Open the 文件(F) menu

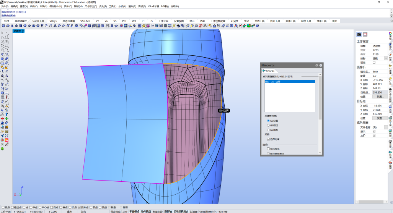click(5, 6)
